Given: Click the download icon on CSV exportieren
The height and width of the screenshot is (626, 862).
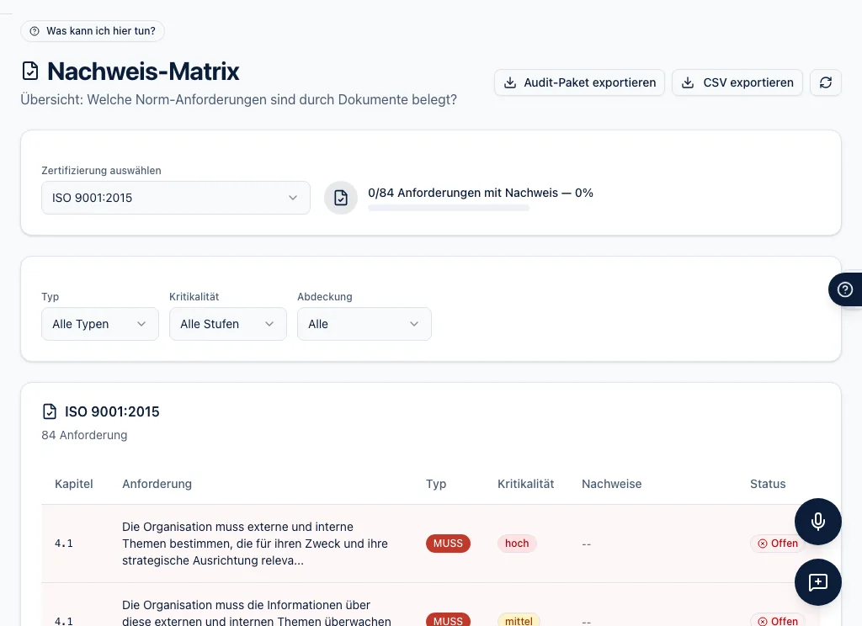Looking at the screenshot, I should click(x=688, y=82).
